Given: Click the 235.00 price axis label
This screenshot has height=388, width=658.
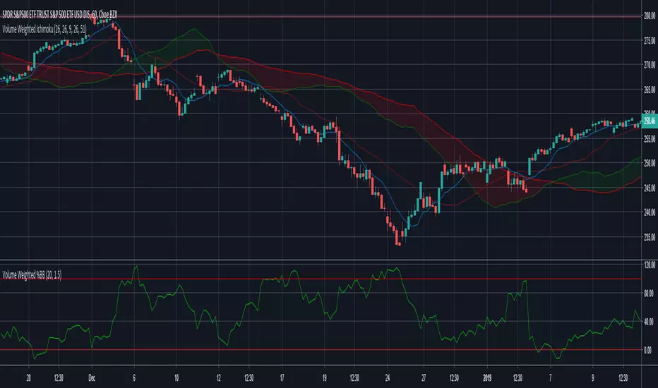Looking at the screenshot, I should (x=650, y=238).
